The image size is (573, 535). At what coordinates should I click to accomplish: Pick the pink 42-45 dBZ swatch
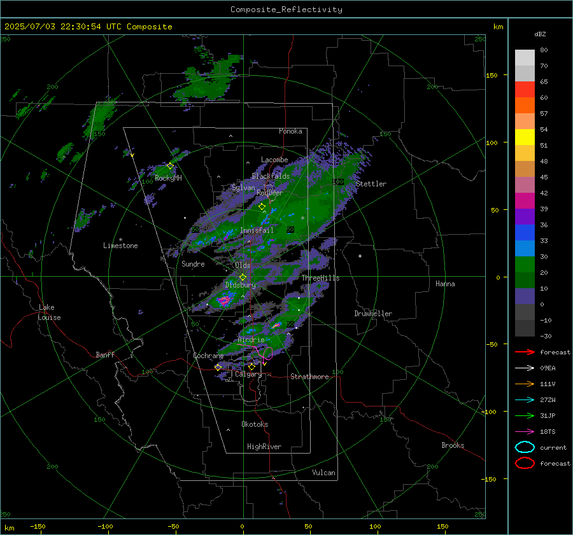(525, 184)
